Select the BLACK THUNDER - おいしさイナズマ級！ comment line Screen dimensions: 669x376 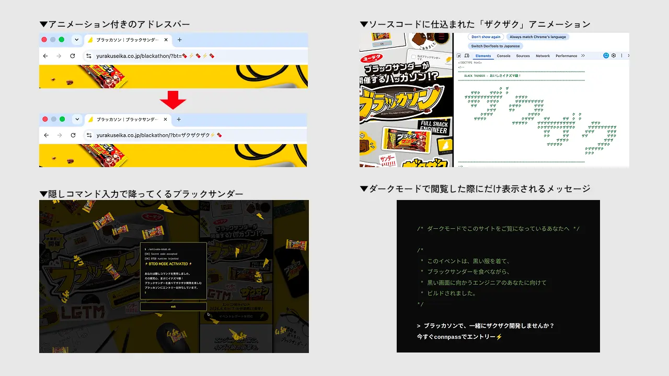492,76
